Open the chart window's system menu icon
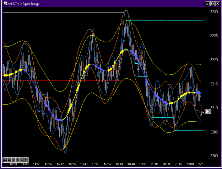 [x=5, y=4]
